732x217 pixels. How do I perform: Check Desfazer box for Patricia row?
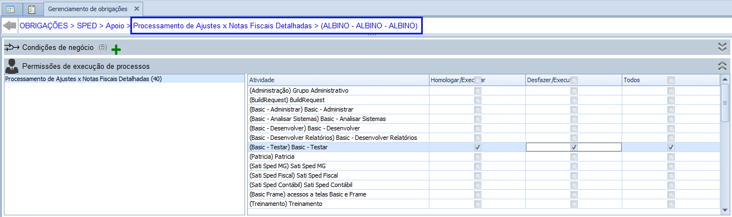click(x=574, y=157)
